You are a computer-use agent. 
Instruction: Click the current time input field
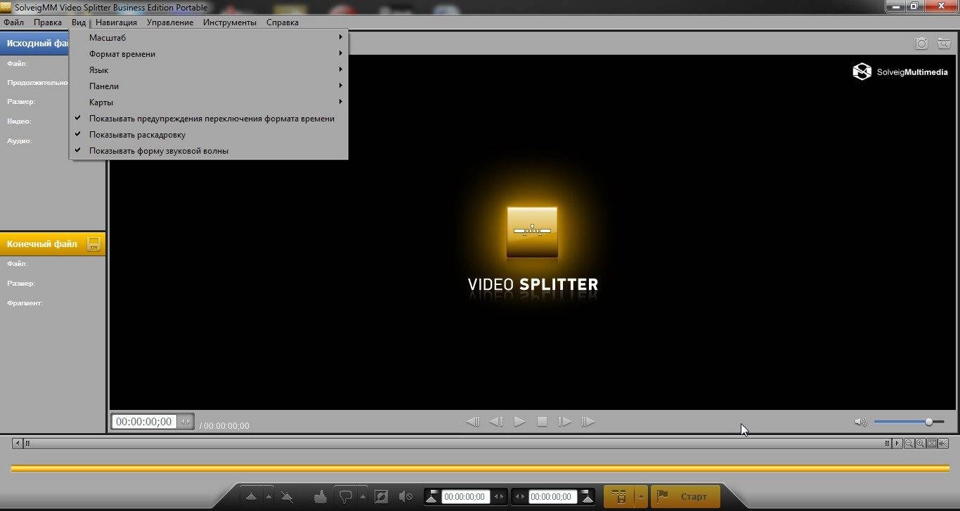[x=145, y=422]
